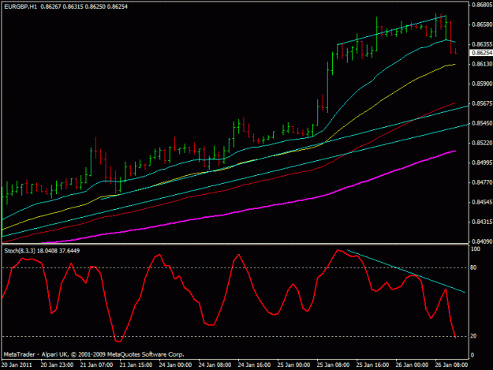Click the current price label 0.86254
This screenshot has height=370, width=493.
[481, 53]
